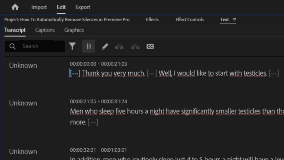Select the Text panel tab

point(224,20)
